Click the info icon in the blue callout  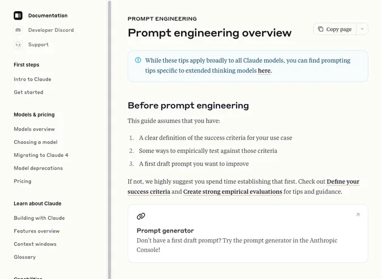click(138, 60)
